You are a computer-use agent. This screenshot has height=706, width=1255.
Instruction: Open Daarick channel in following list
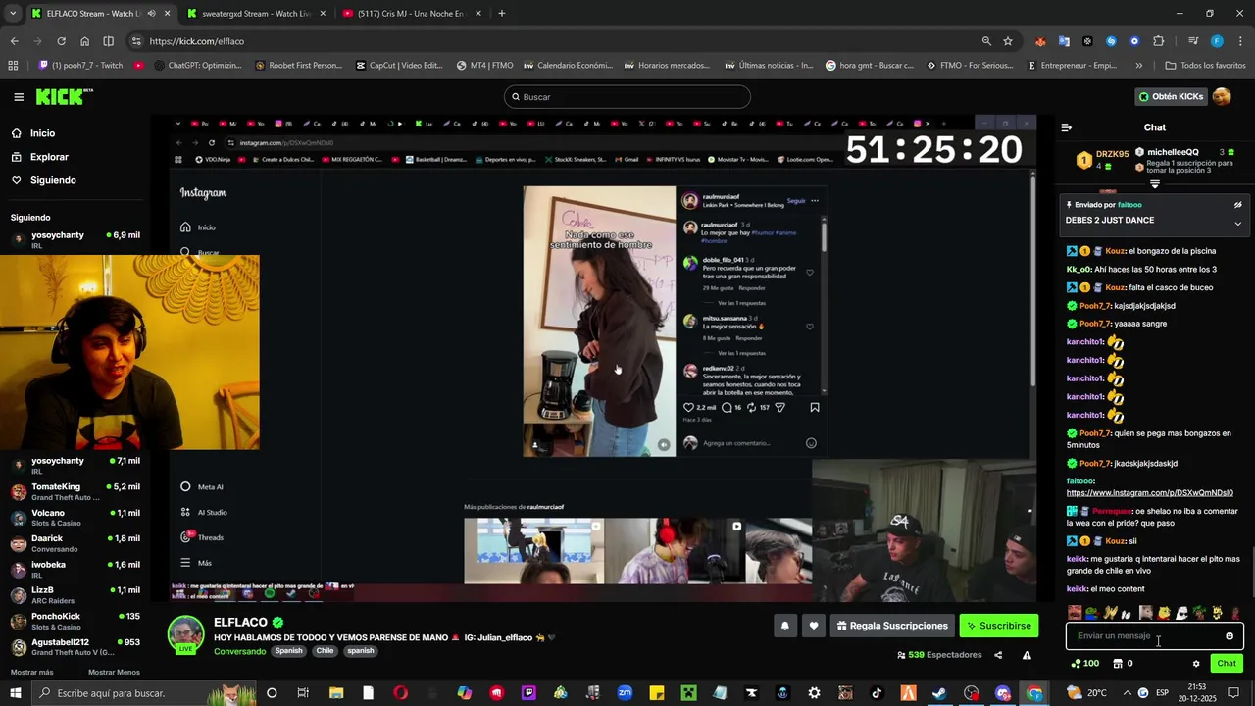(75, 543)
